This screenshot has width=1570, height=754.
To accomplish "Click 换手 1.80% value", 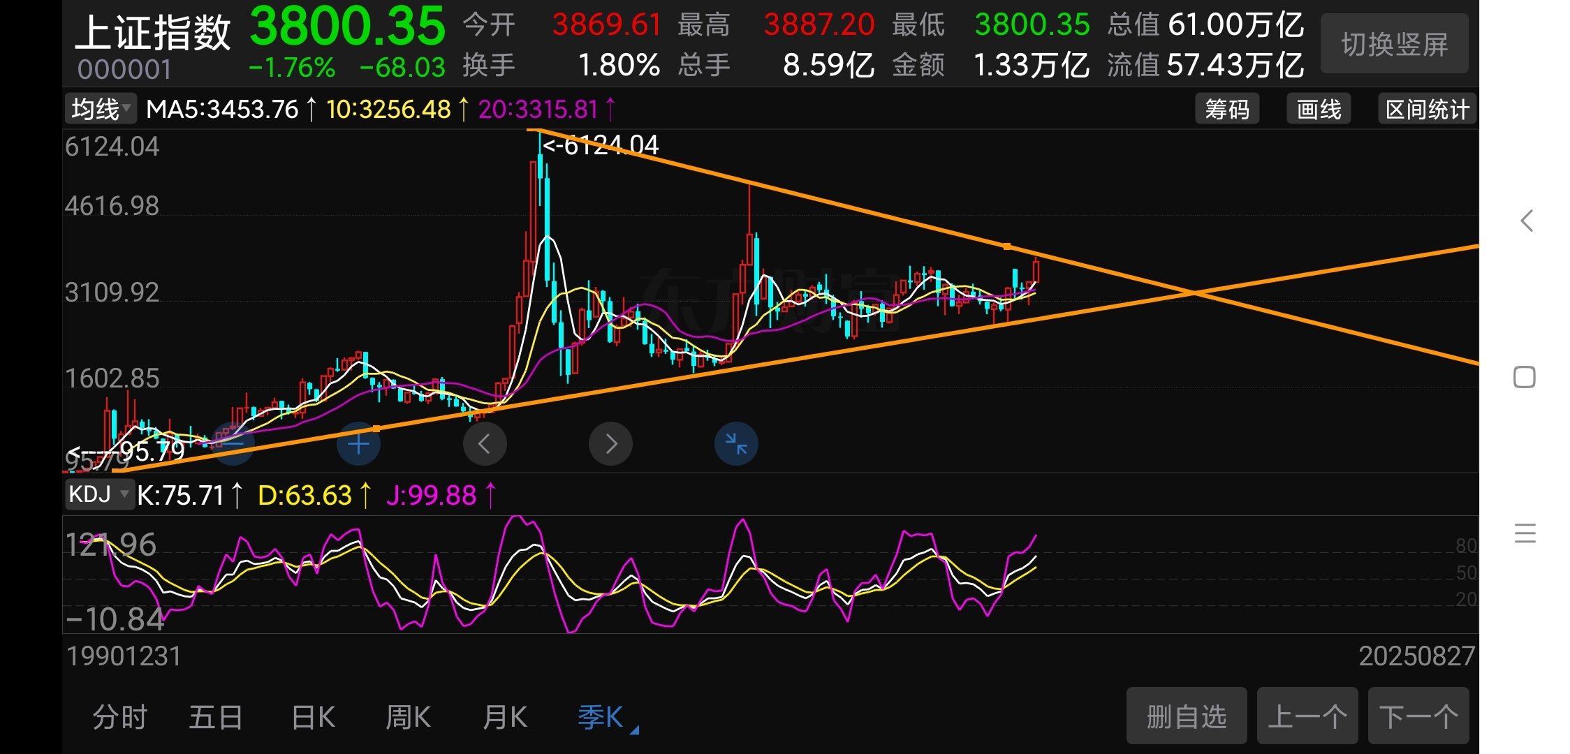I will pyautogui.click(x=619, y=65).
